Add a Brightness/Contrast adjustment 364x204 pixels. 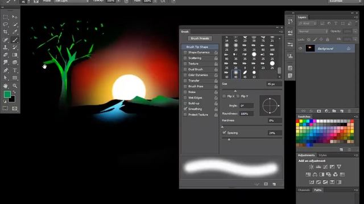[x=311, y=167]
